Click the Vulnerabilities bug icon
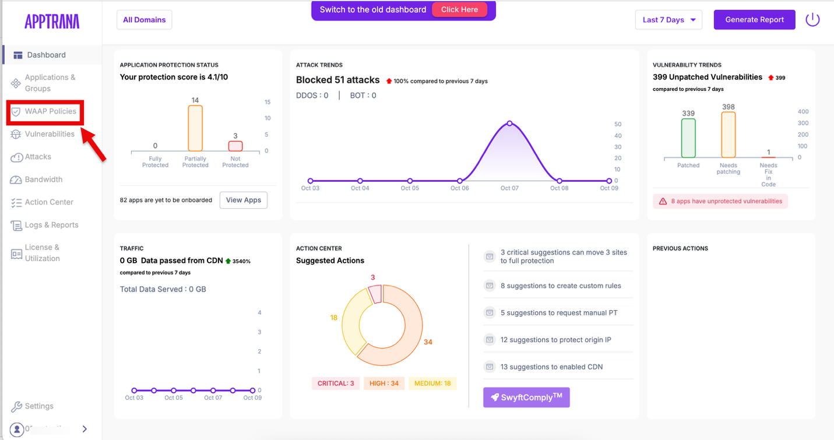 (x=16, y=134)
